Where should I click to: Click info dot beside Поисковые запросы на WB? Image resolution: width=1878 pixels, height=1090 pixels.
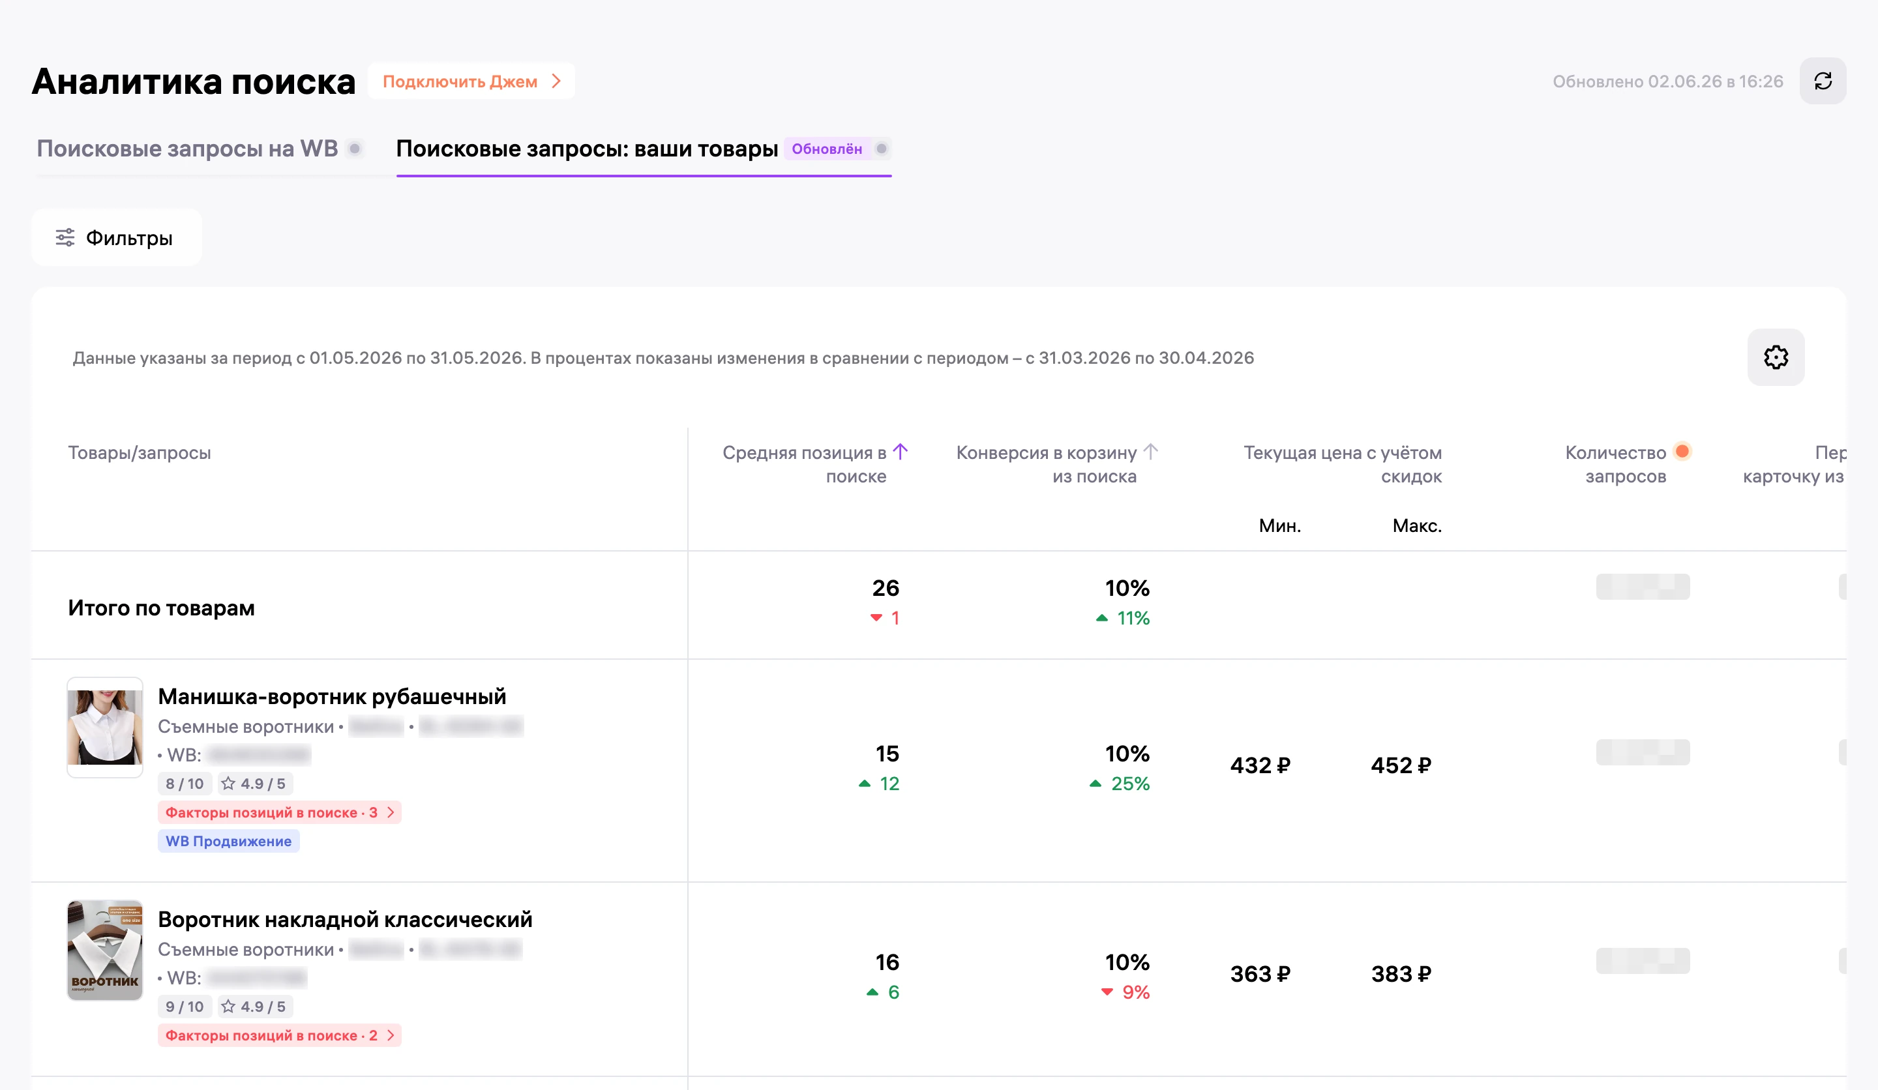click(355, 149)
